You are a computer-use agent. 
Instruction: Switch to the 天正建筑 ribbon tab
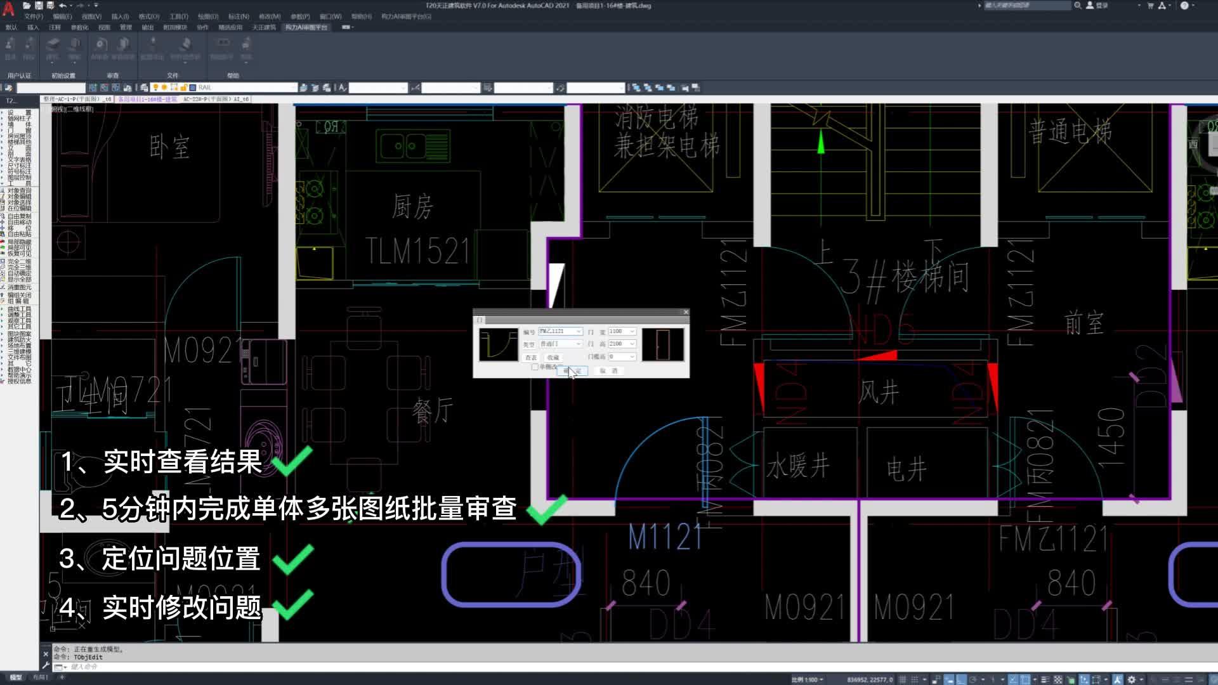tap(263, 27)
